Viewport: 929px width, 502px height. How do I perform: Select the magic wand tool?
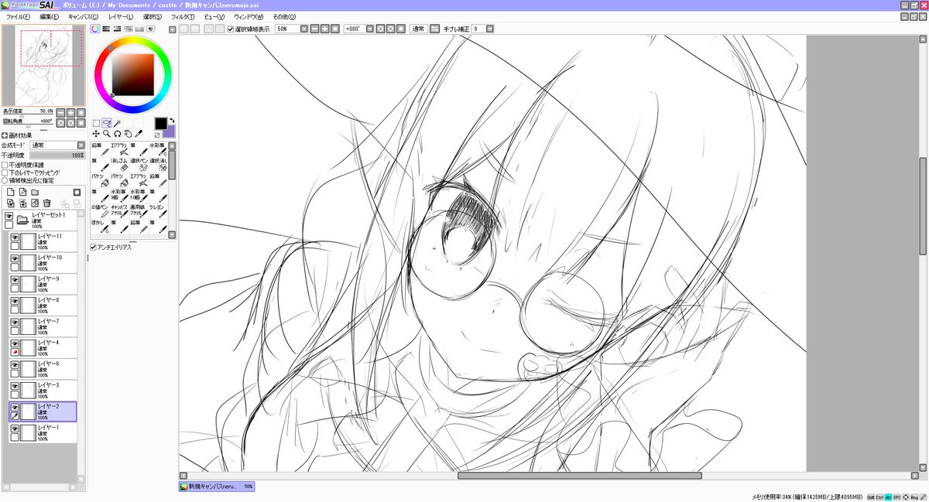point(118,123)
